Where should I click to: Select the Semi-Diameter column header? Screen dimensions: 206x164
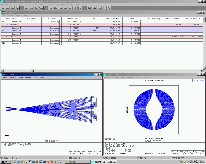tap(112, 19)
